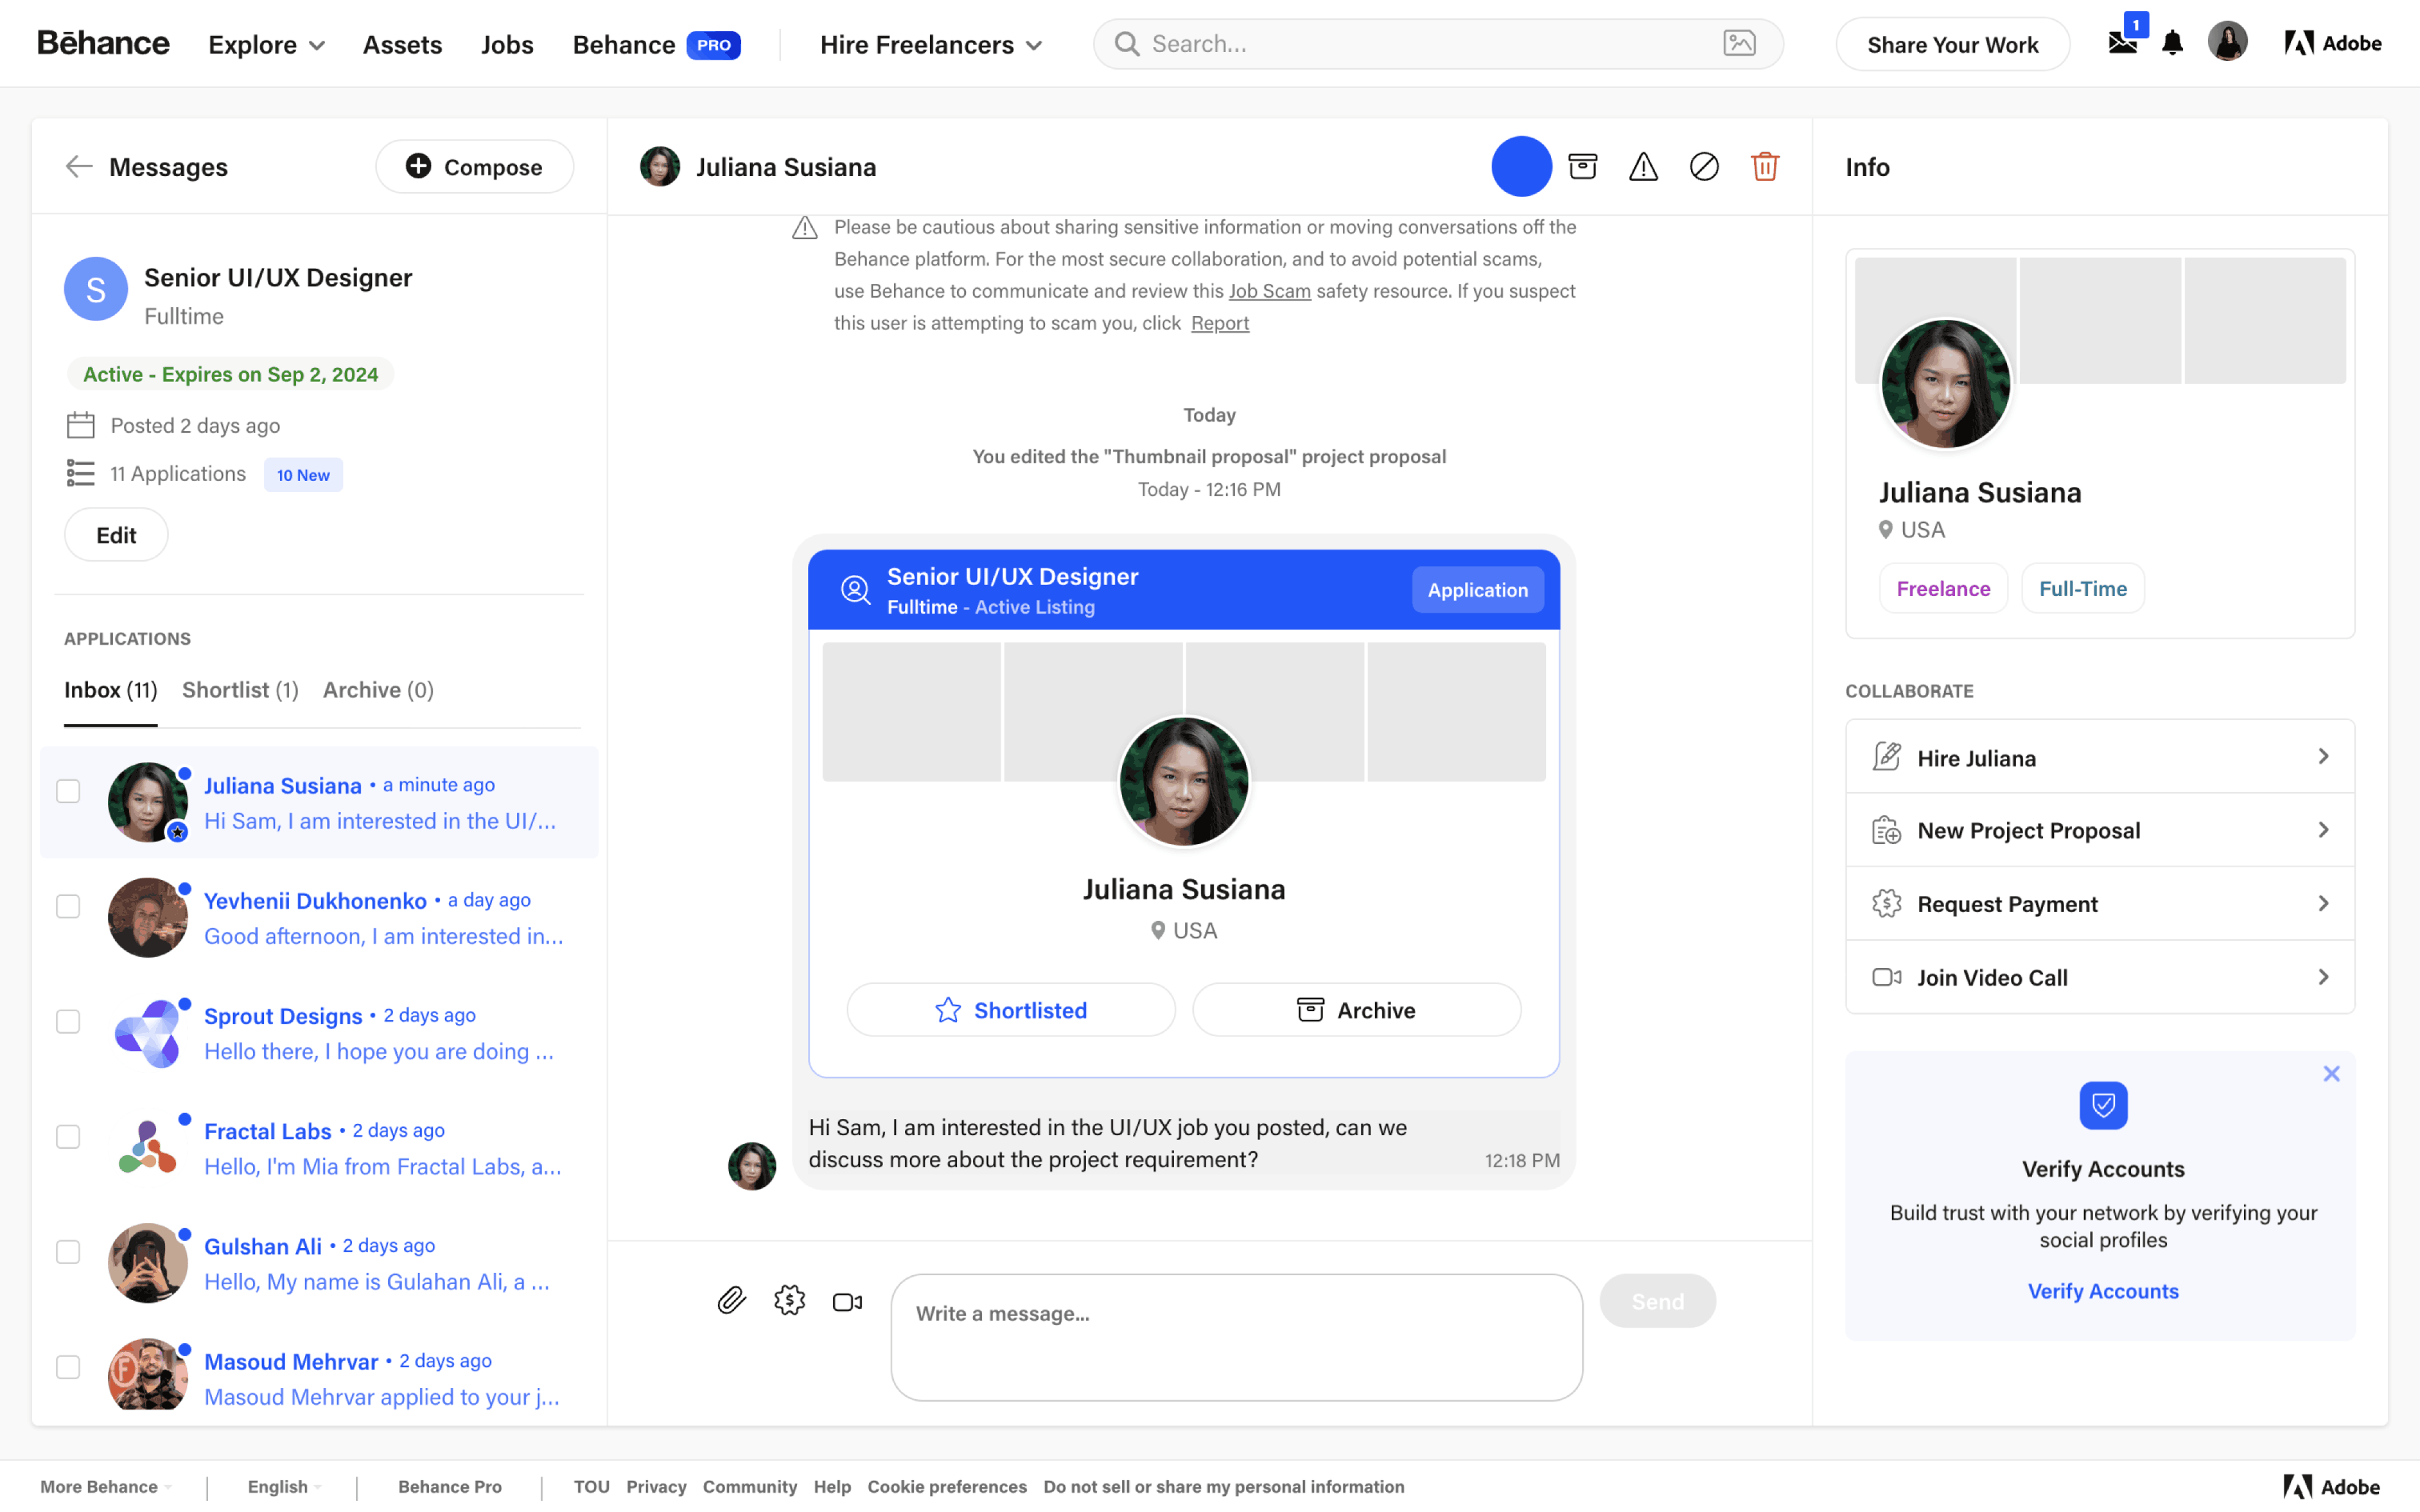Image resolution: width=2420 pixels, height=1512 pixels.
Task: Switch to the Shortlist (1) tab
Action: coord(240,690)
